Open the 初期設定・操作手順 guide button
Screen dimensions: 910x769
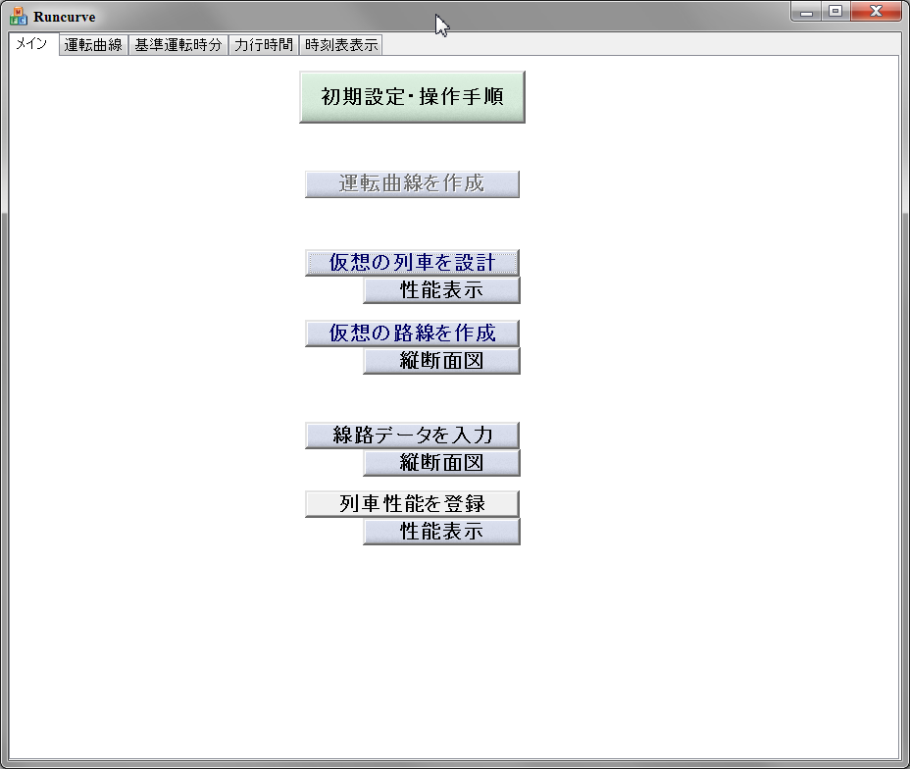point(412,97)
